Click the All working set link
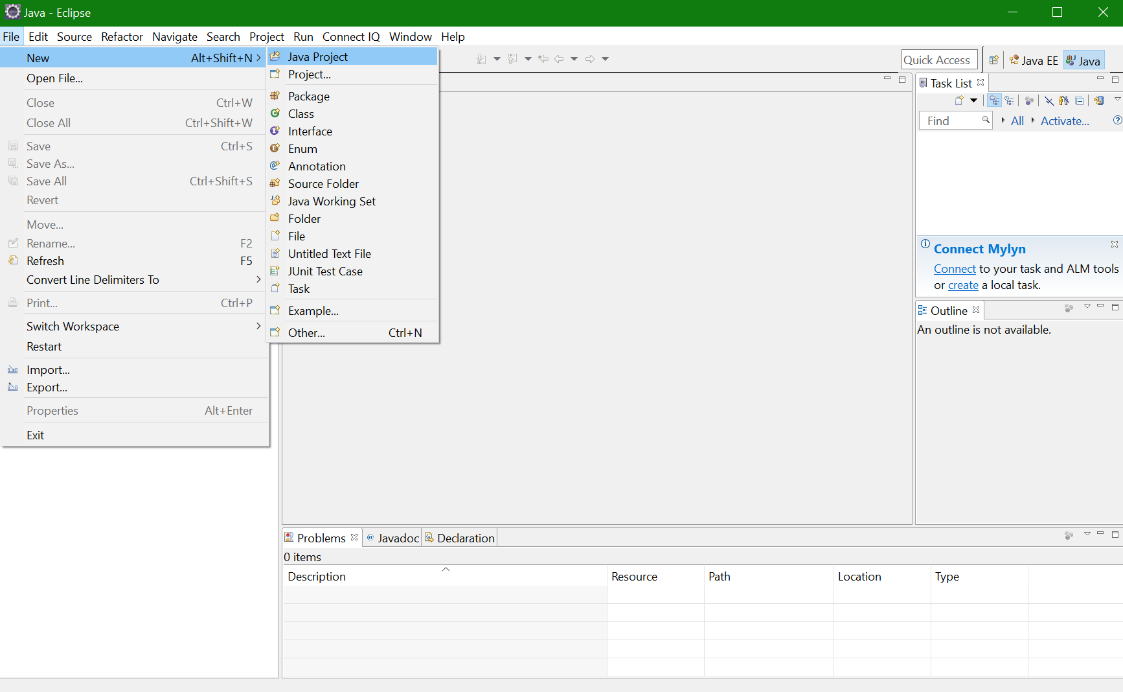Image resolution: width=1123 pixels, height=692 pixels. tap(1017, 121)
